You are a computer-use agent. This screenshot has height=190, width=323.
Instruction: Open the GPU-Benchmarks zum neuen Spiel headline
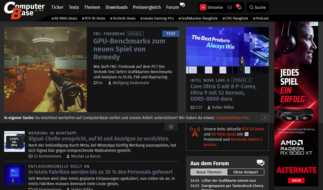coord(129,49)
